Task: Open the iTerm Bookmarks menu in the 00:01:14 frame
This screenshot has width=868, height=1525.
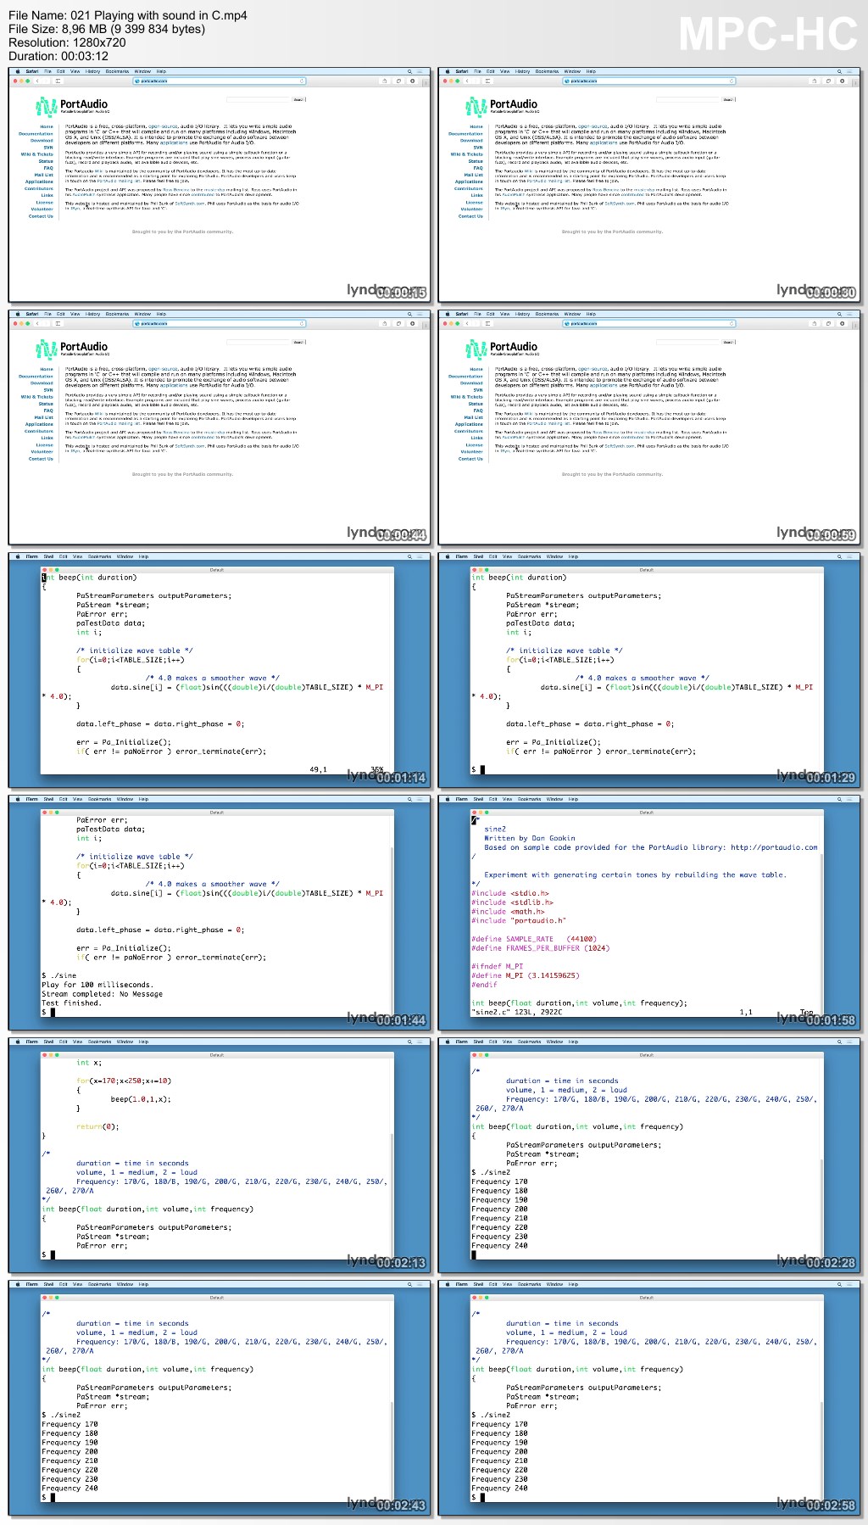Action: (99, 556)
